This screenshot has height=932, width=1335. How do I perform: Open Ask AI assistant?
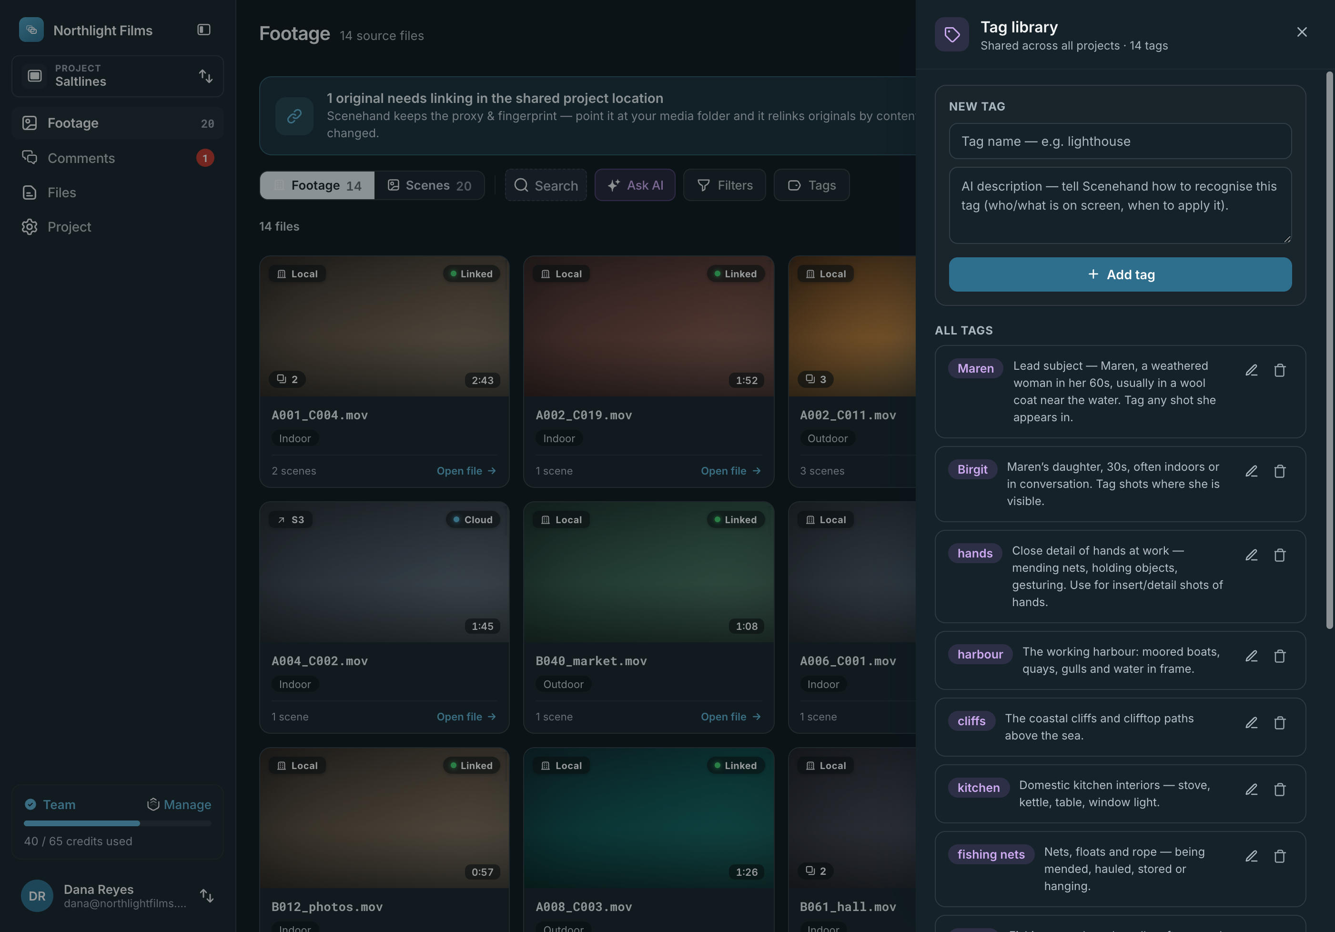635,185
